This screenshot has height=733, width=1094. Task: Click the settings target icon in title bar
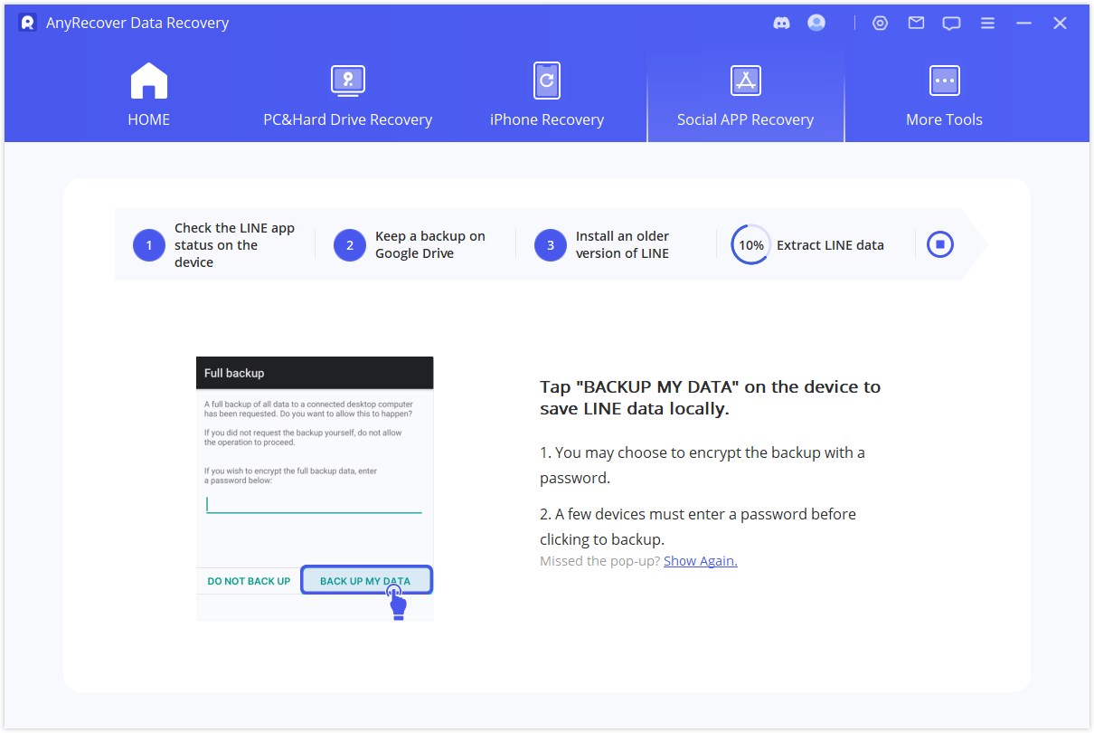[x=880, y=24]
